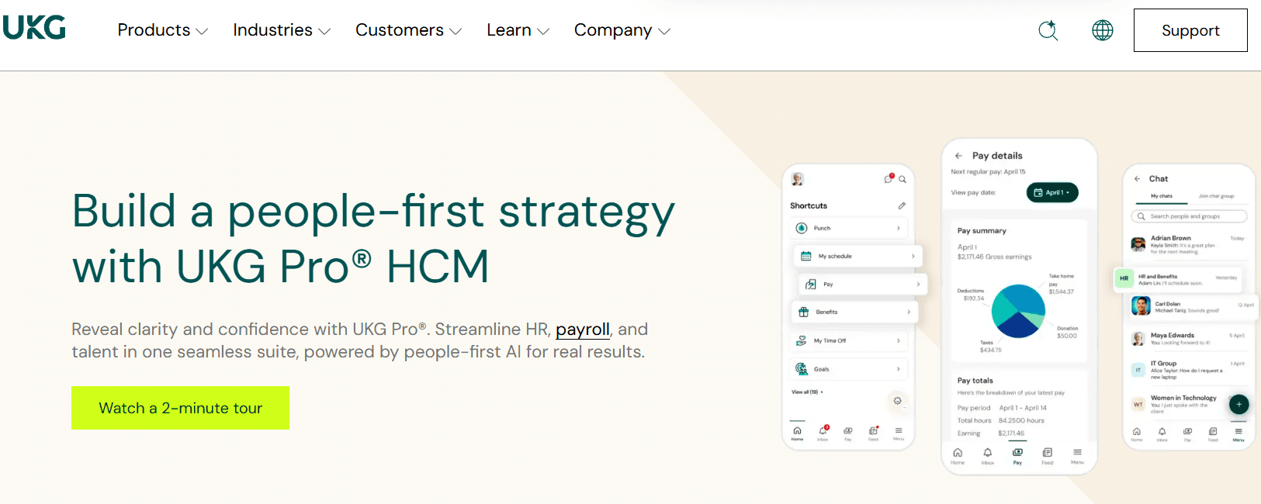Click the My schedule calendar icon
This screenshot has height=504, width=1261.
pyautogui.click(x=806, y=256)
